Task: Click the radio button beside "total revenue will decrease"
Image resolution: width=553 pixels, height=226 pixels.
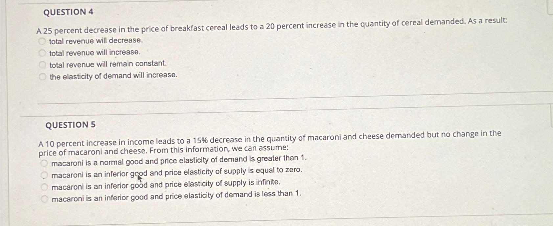Action: tap(42, 41)
